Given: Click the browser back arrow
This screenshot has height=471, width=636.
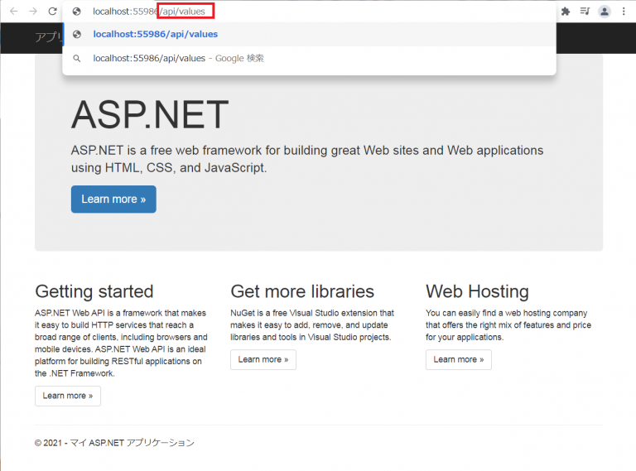Looking at the screenshot, I should (14, 12).
